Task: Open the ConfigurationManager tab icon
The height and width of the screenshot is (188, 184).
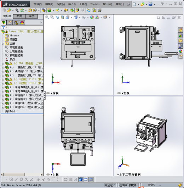Action: pyautogui.click(x=16, y=23)
